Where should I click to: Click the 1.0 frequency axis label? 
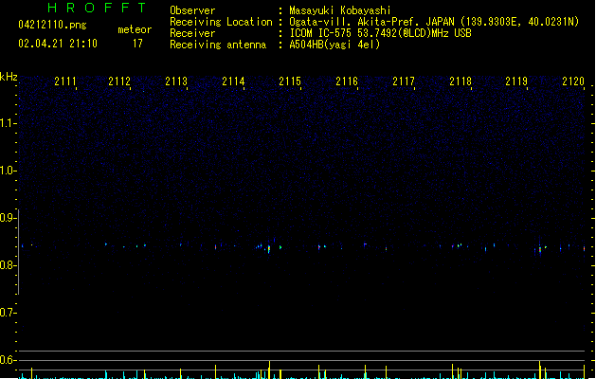point(8,171)
